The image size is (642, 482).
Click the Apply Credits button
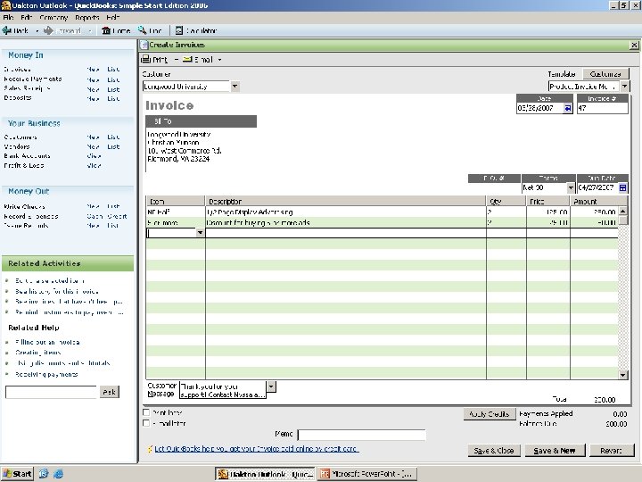[489, 414]
